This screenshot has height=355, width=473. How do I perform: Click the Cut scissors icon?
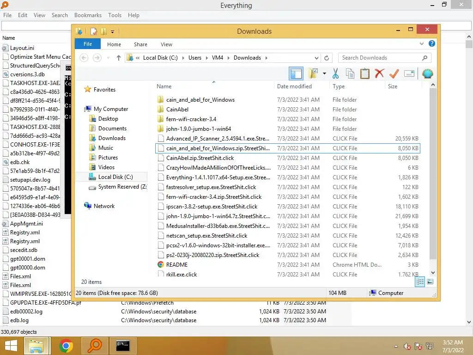(x=335, y=73)
